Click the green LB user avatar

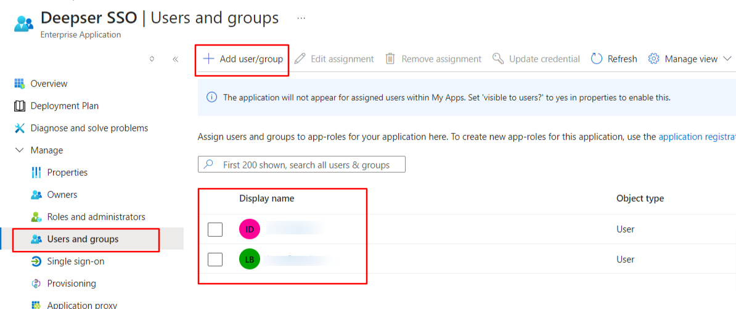pos(250,259)
